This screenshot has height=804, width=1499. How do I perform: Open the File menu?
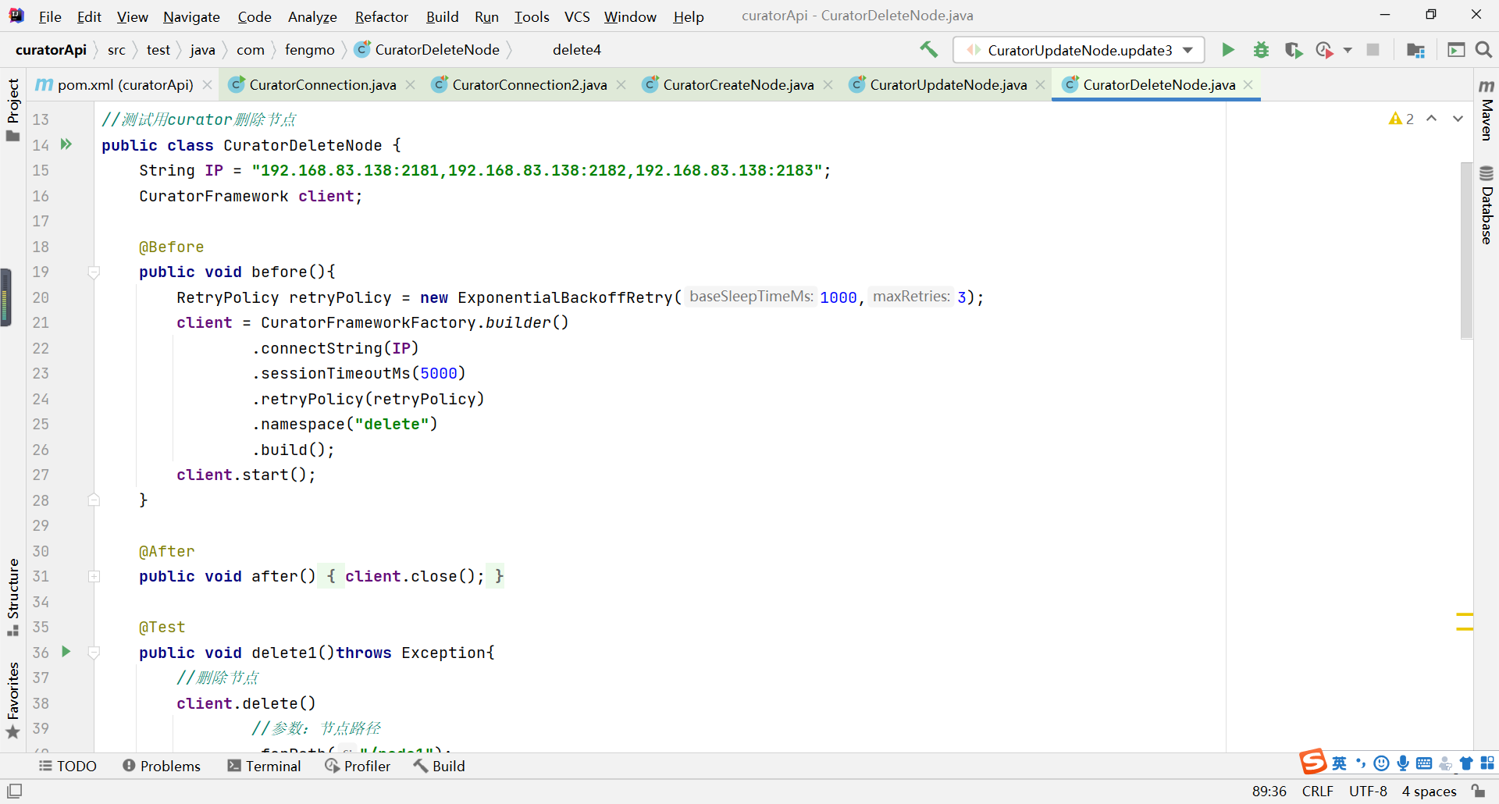pos(50,16)
